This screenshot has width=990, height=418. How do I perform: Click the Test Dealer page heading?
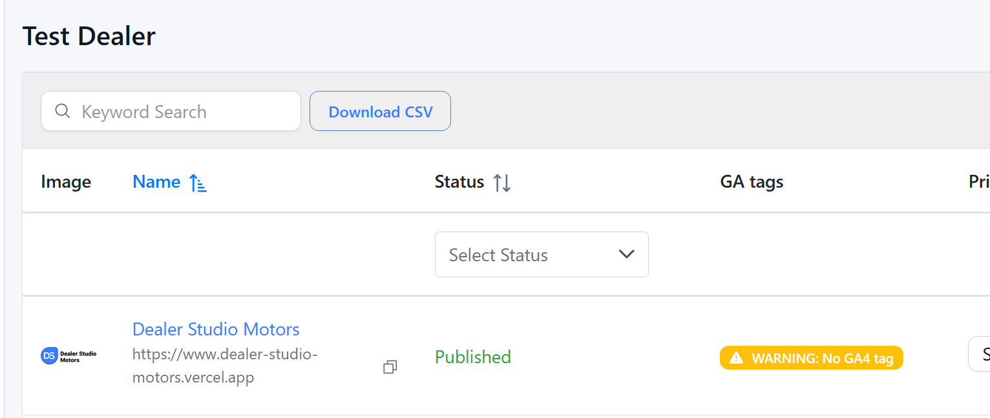pyautogui.click(x=89, y=36)
